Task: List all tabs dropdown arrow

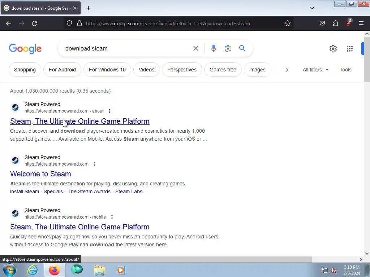Action: click(312, 8)
